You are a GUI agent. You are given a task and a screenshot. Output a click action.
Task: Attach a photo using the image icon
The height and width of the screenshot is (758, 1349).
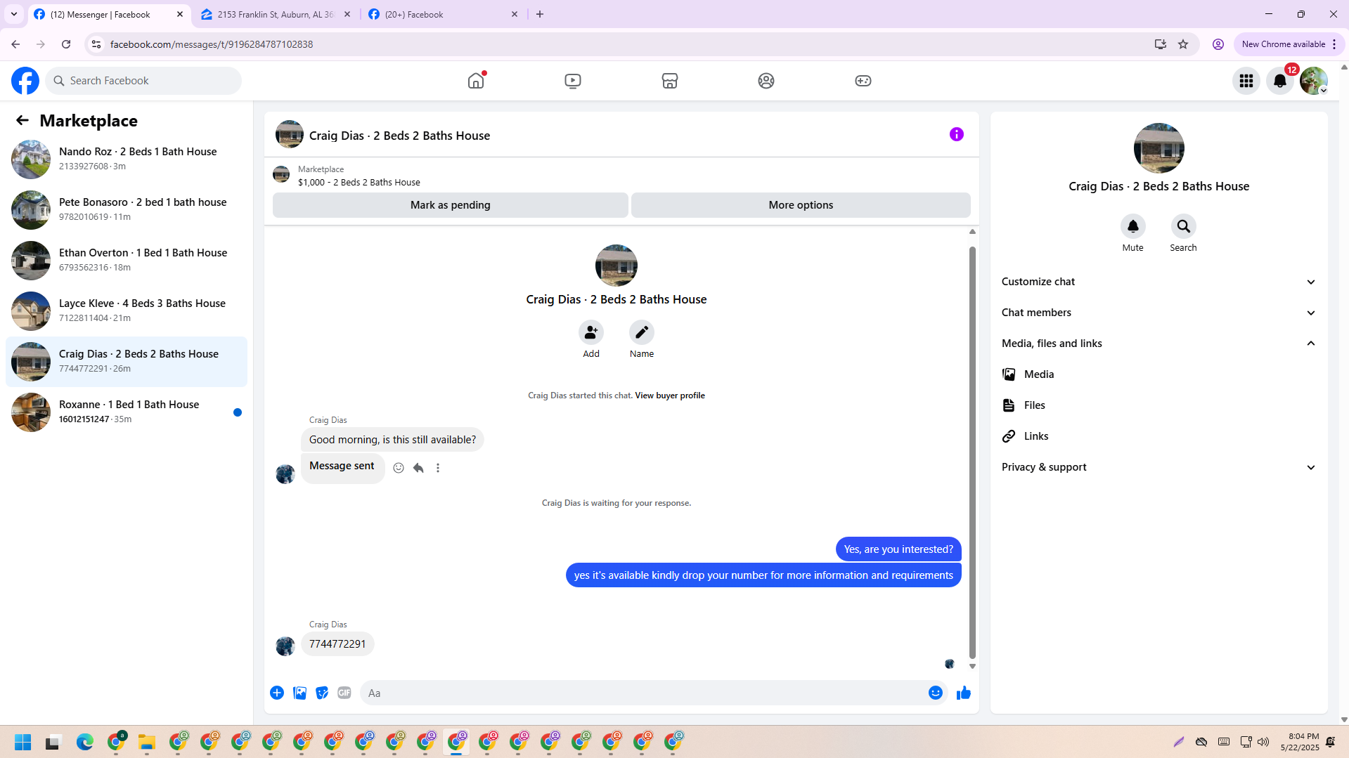point(299,693)
